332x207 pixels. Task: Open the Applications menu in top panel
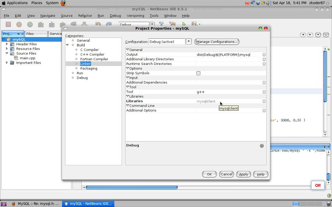coord(17,3)
